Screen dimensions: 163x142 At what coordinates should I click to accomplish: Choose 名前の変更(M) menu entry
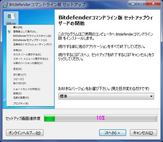point(21,98)
